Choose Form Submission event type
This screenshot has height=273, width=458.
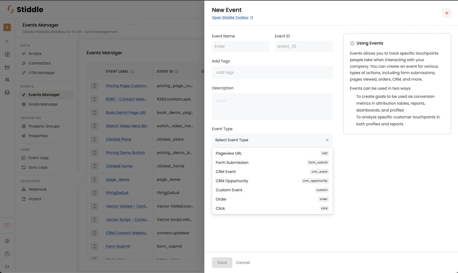point(273,162)
